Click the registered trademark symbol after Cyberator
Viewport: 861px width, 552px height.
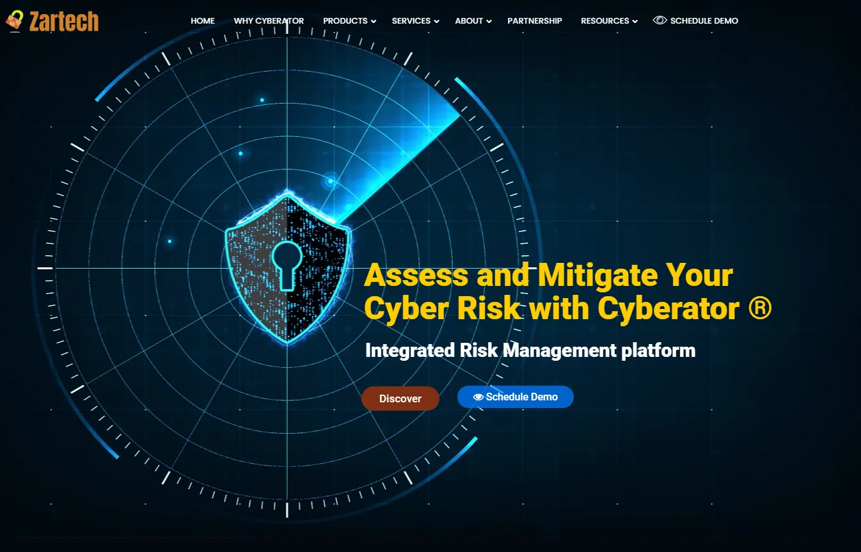(762, 308)
